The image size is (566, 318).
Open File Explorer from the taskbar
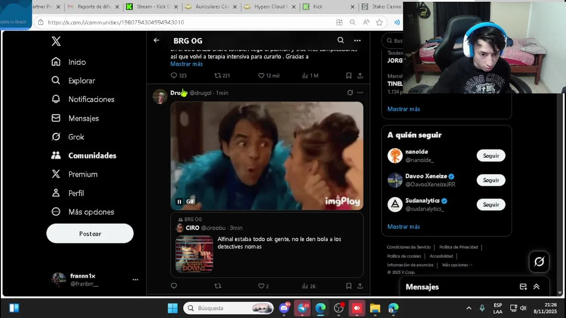click(375, 308)
